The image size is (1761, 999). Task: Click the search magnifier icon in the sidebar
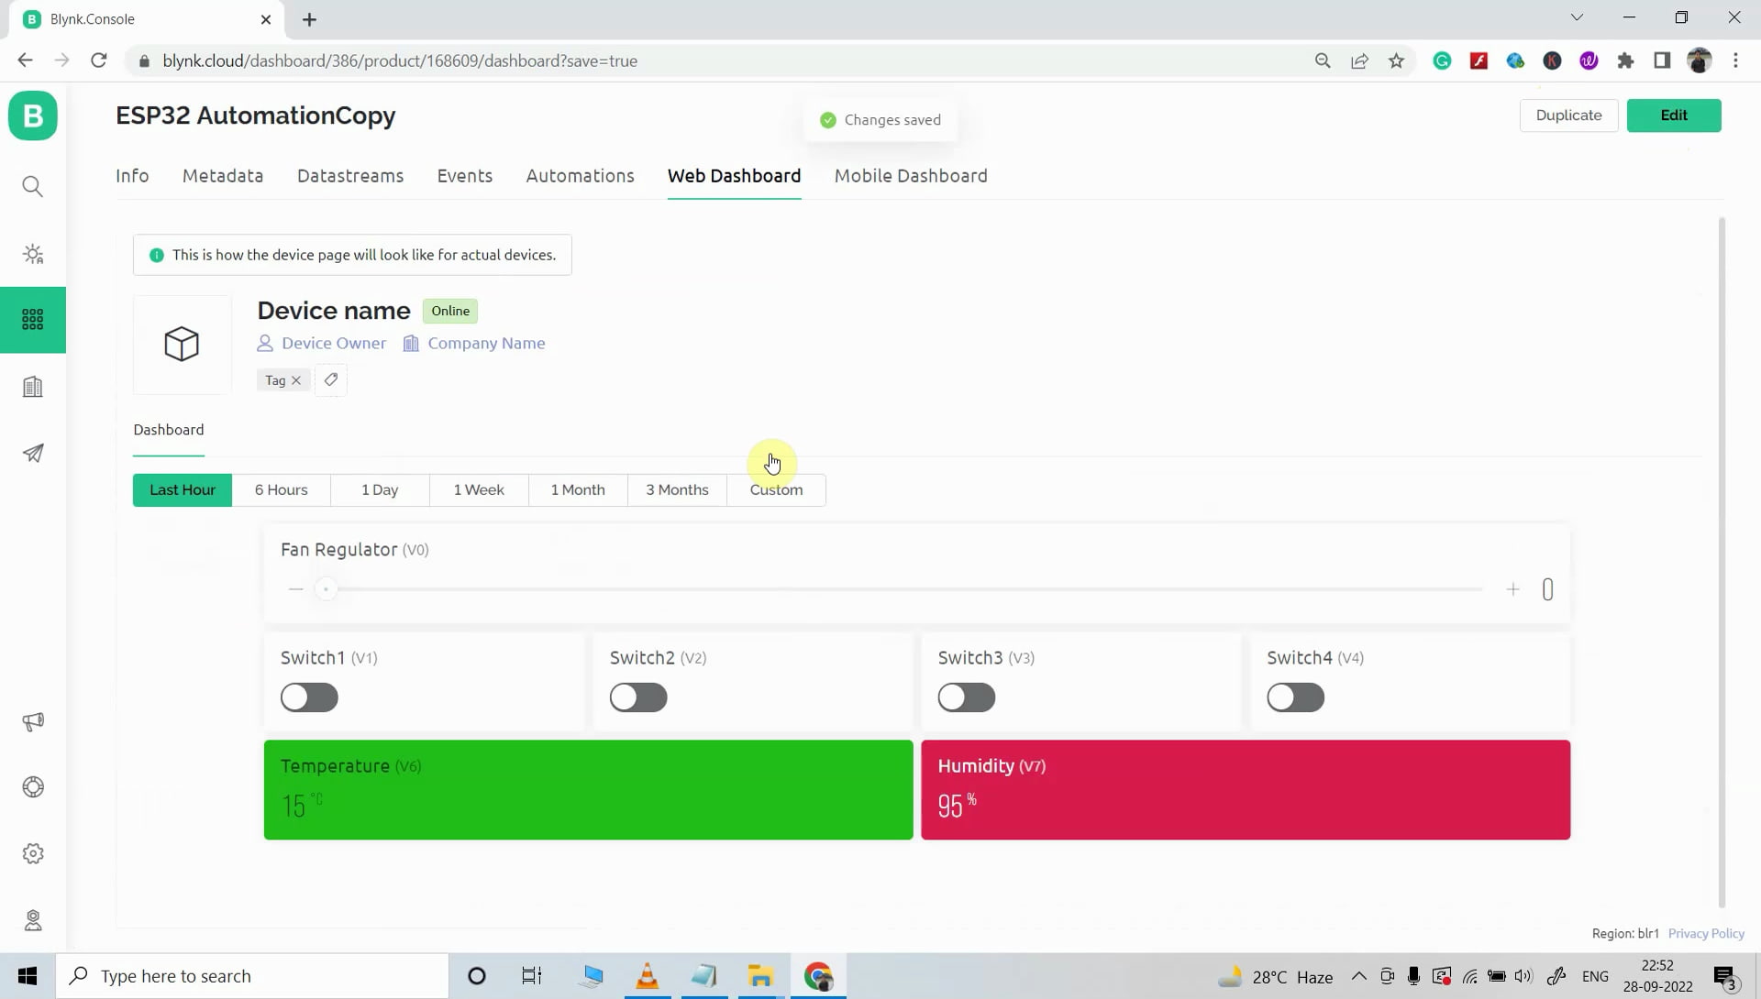[33, 187]
